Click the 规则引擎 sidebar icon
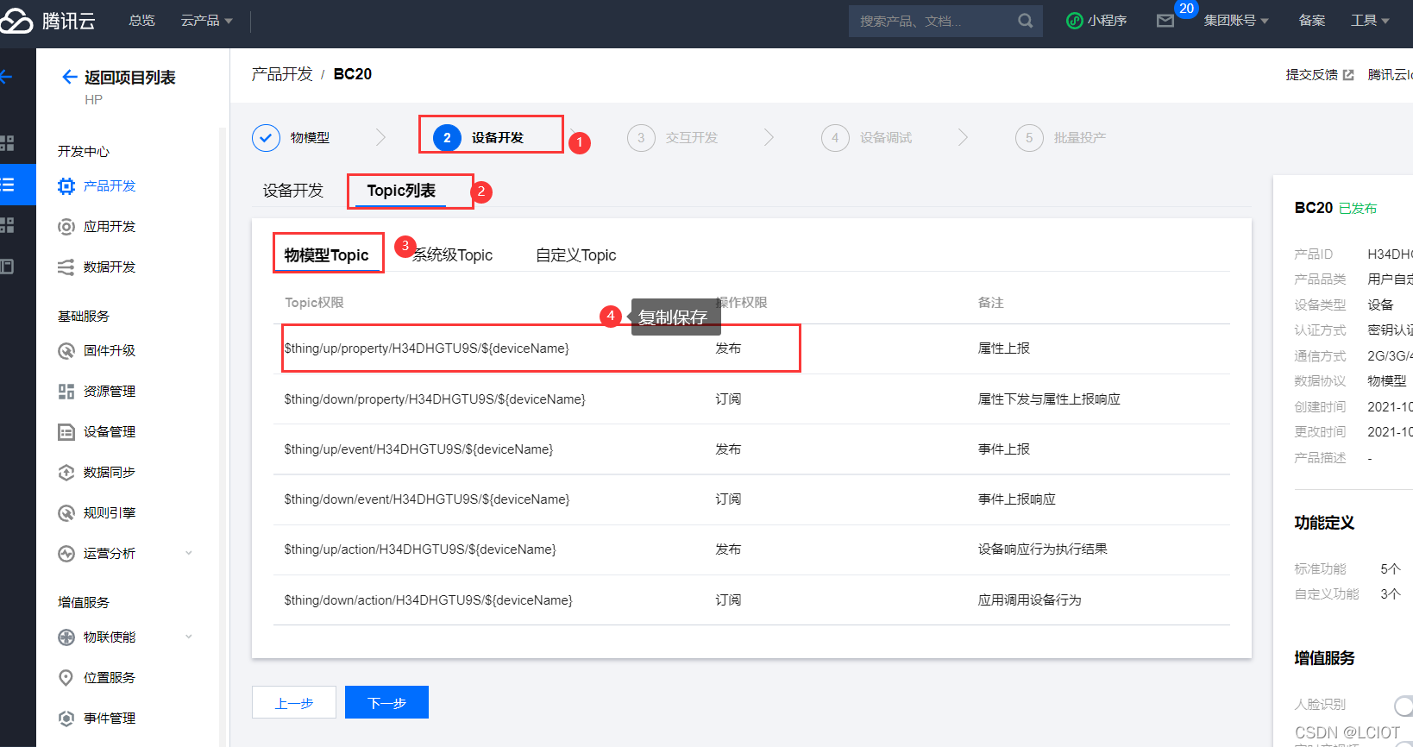Screen dimensions: 1413x747 [66, 512]
